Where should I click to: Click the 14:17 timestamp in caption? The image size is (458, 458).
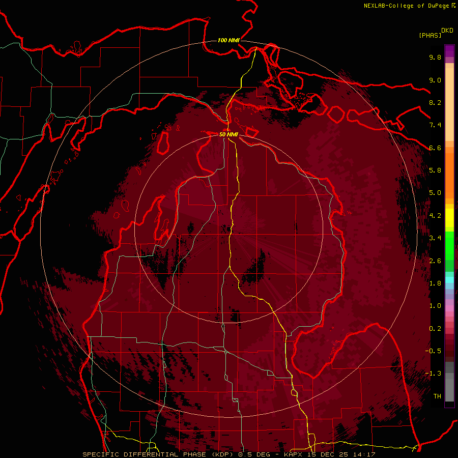[x=364, y=454]
